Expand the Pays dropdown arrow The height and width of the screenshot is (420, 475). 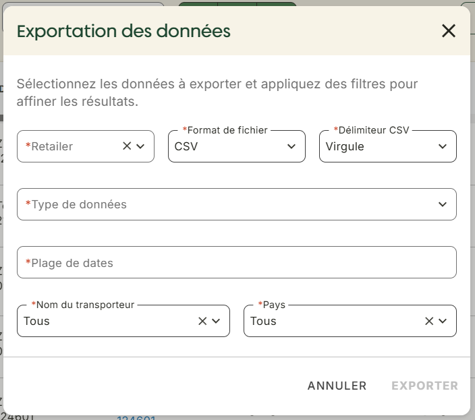tap(443, 321)
